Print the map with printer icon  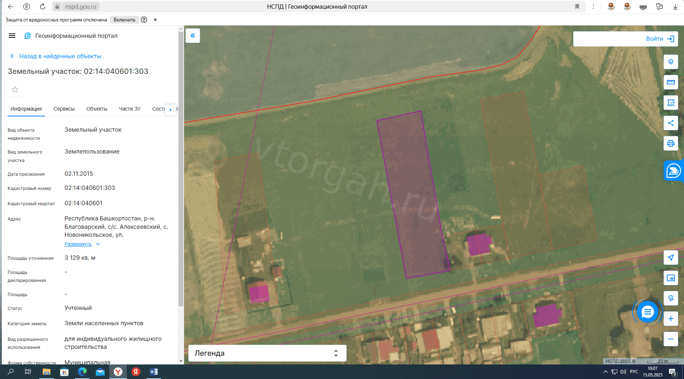coord(671,143)
